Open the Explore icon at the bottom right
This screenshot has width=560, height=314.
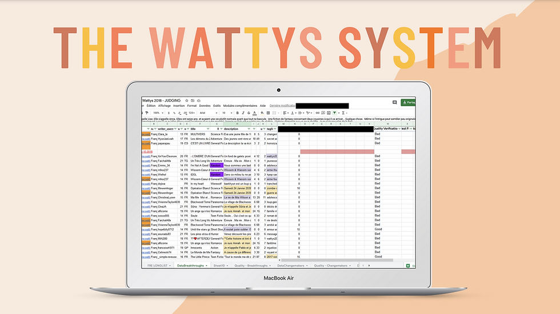408,265
